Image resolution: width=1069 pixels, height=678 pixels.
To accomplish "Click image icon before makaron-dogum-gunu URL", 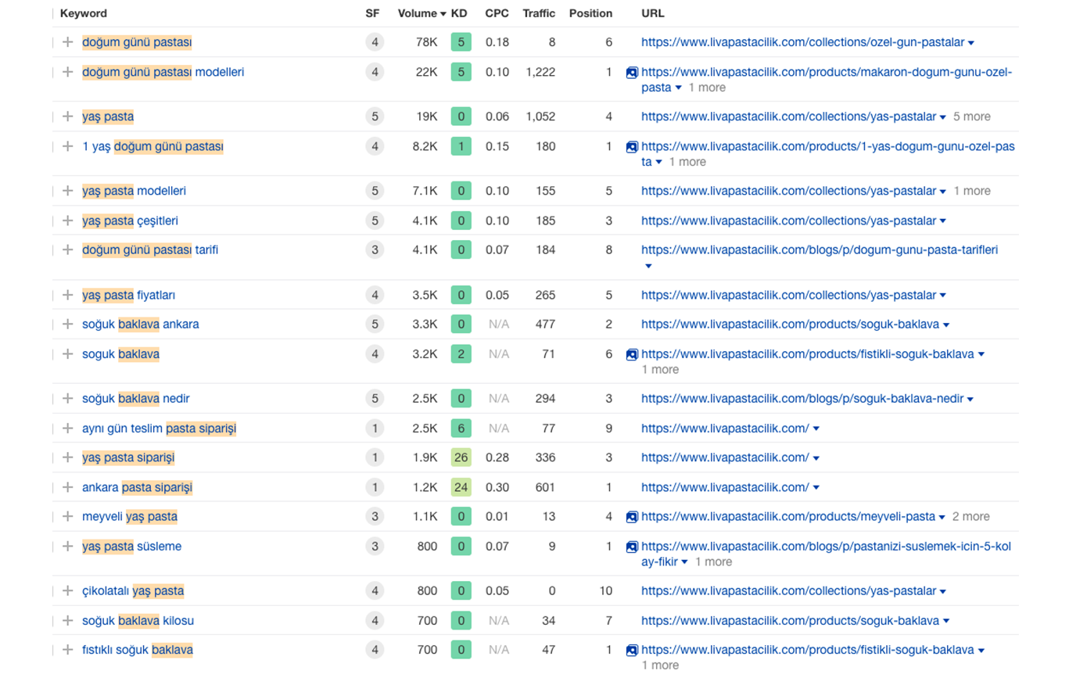I will 632,73.
